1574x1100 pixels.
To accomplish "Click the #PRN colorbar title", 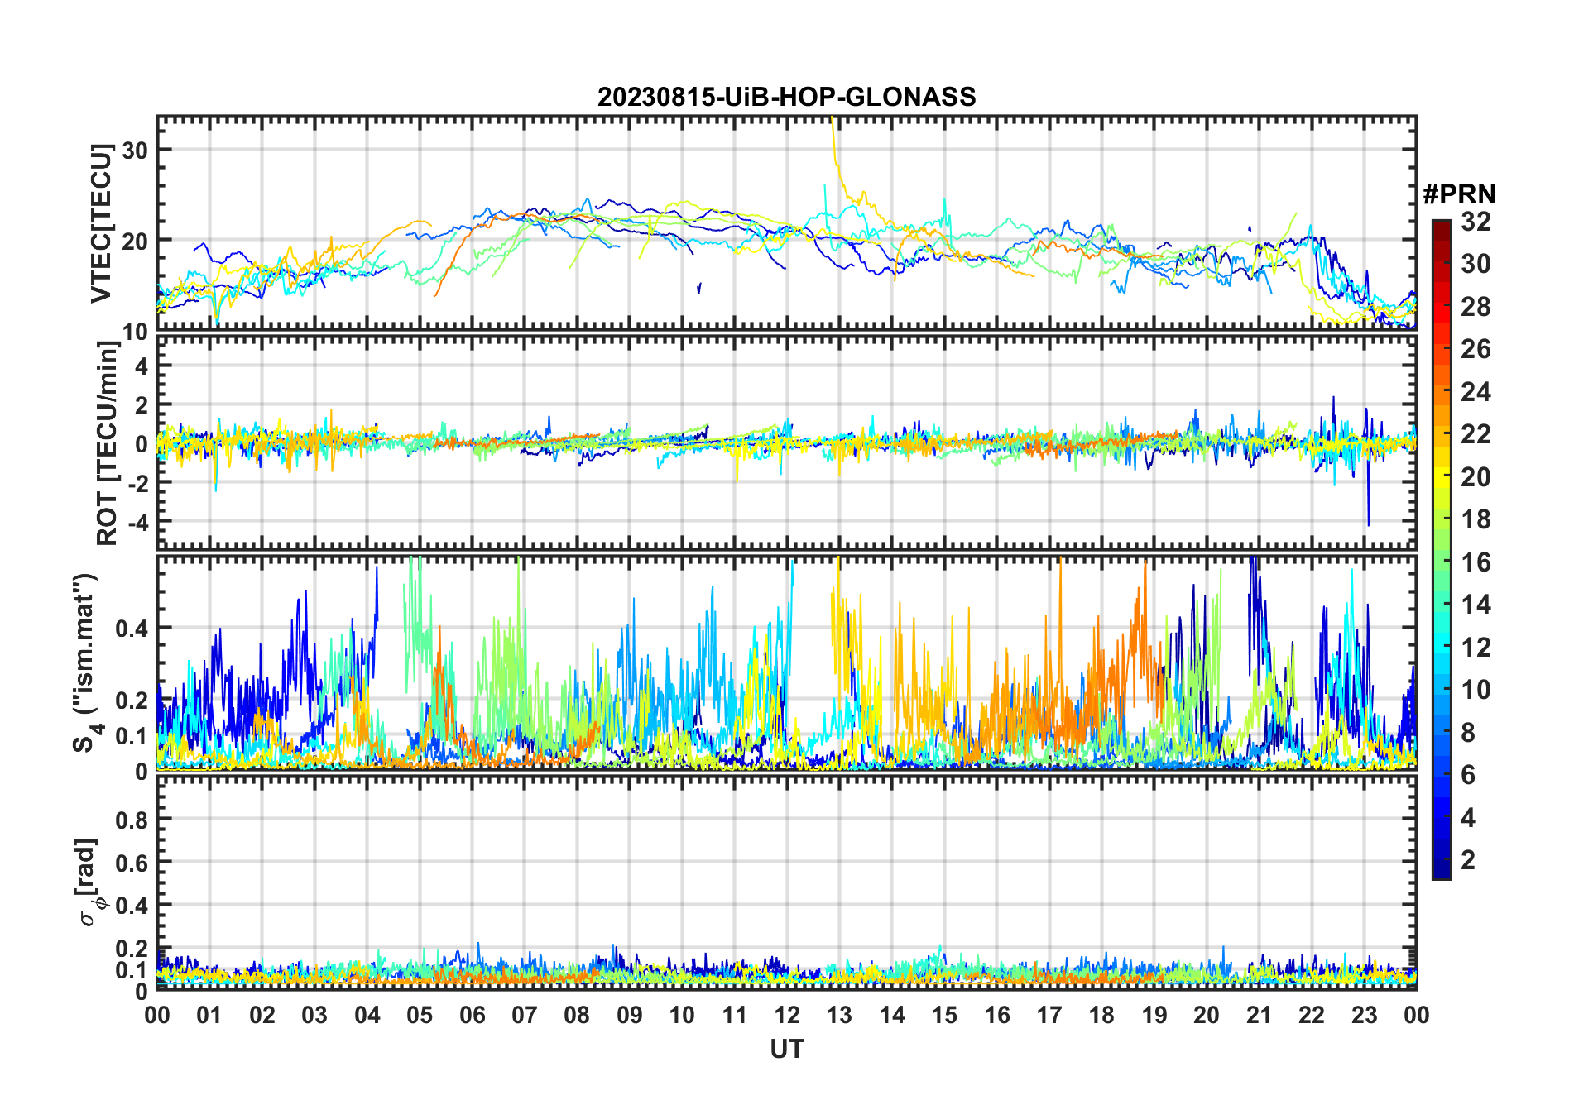I will pyautogui.click(x=1459, y=194).
